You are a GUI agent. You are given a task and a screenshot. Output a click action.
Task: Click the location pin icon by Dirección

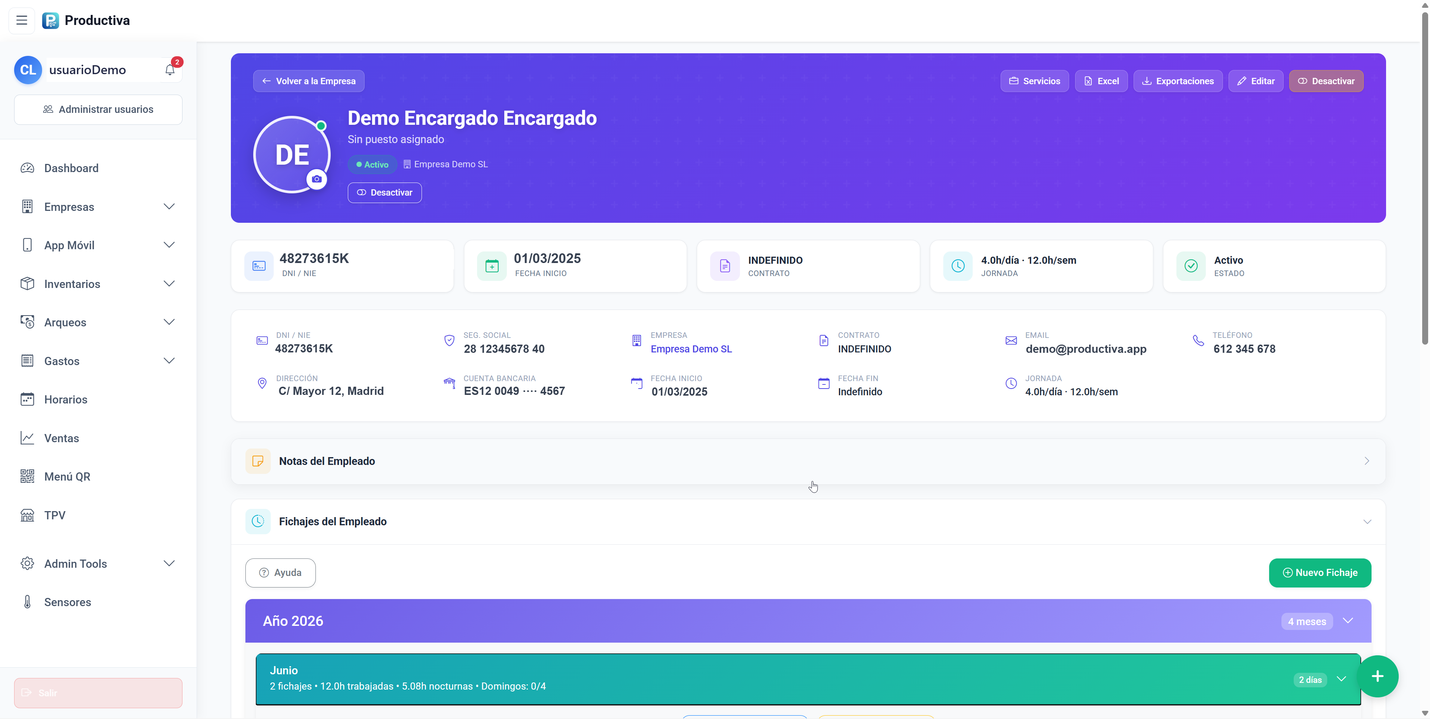262,384
